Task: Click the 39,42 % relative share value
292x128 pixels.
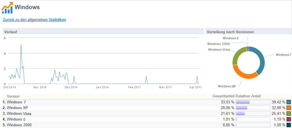Action: point(279,102)
